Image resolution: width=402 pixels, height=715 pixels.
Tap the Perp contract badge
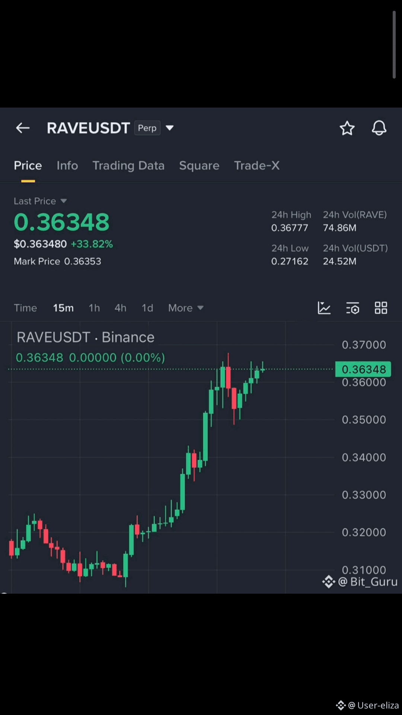[x=147, y=128]
